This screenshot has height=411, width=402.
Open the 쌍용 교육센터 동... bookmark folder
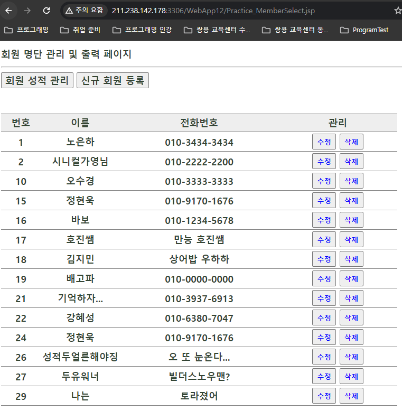pyautogui.click(x=295, y=30)
